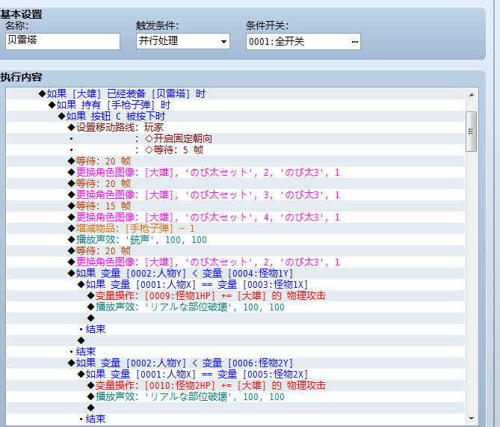Click the ellipsis button of 条件开关 field

(x=354, y=41)
